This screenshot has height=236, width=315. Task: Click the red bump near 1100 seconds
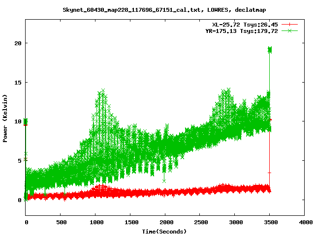pos(102,187)
